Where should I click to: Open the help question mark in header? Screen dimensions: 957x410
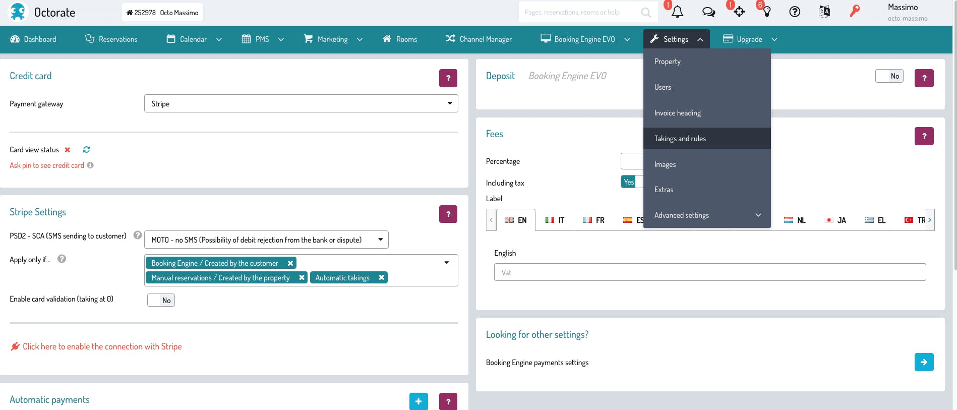[x=795, y=12]
